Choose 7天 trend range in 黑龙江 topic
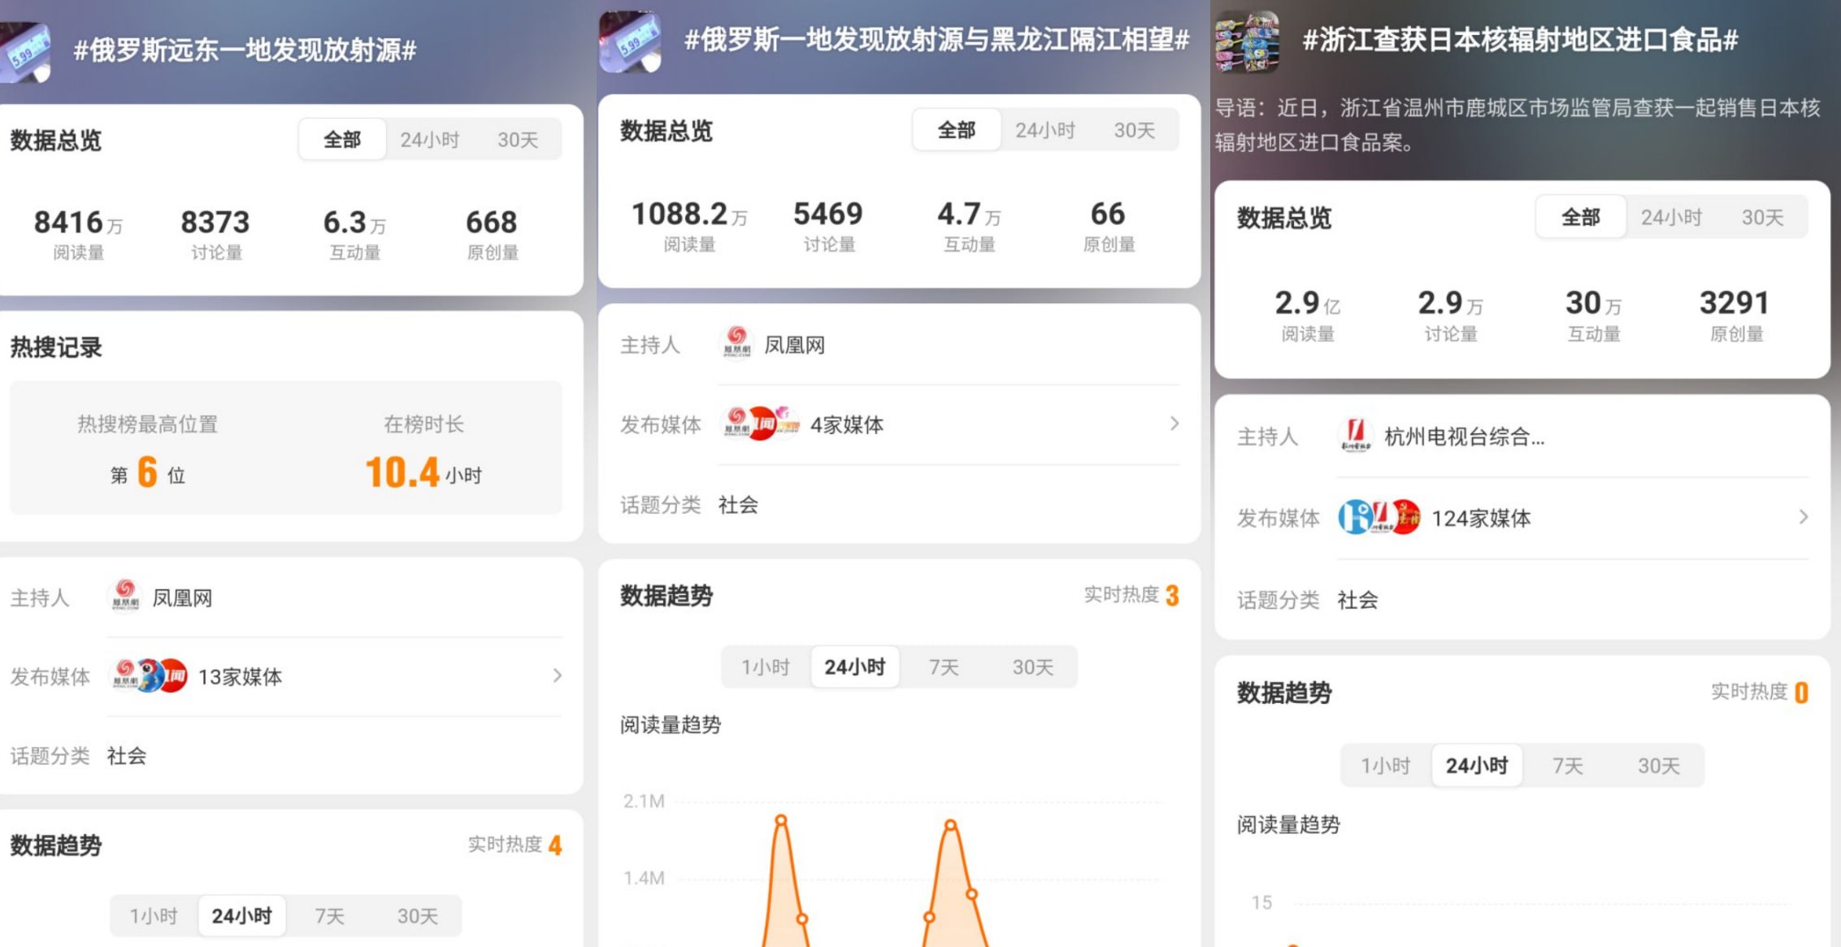 (944, 667)
